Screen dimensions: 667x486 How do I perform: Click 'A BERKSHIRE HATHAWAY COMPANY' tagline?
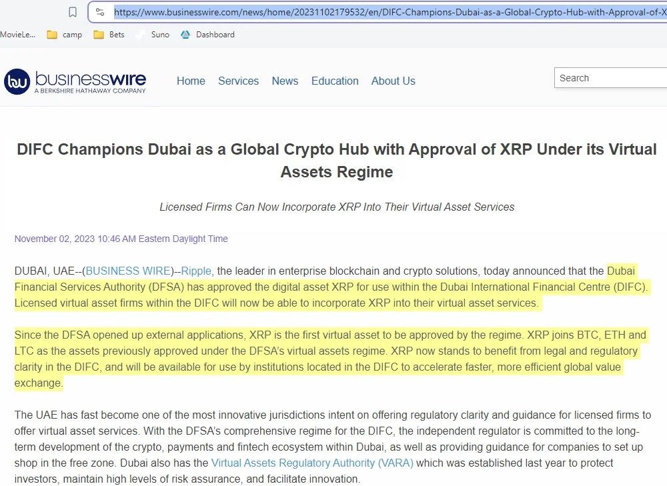click(90, 91)
